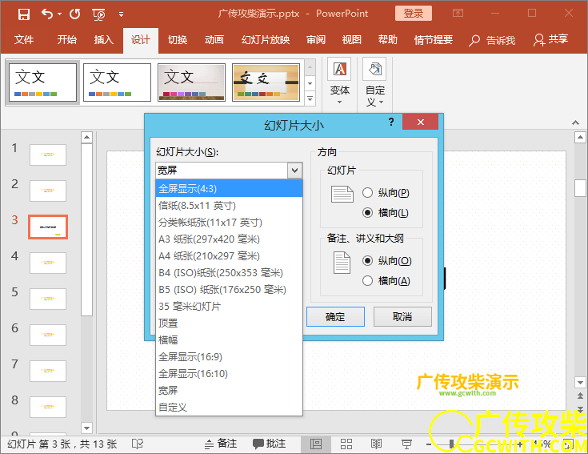The height and width of the screenshot is (454, 588).
Task: Click the 共享 share button
Action: click(x=550, y=39)
